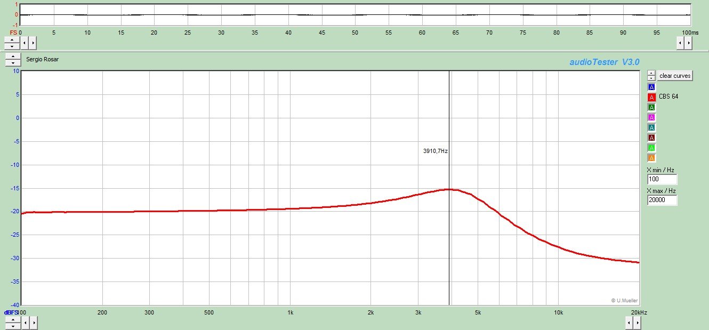
Task: Click up arrow next to Sergio Rosar
Action: coord(12,57)
